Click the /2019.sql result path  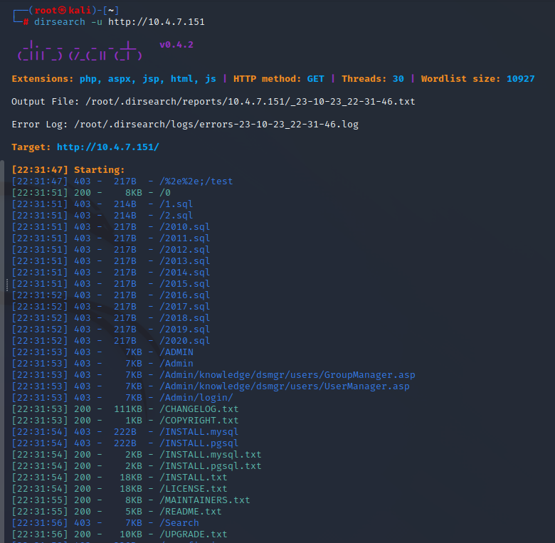point(185,330)
